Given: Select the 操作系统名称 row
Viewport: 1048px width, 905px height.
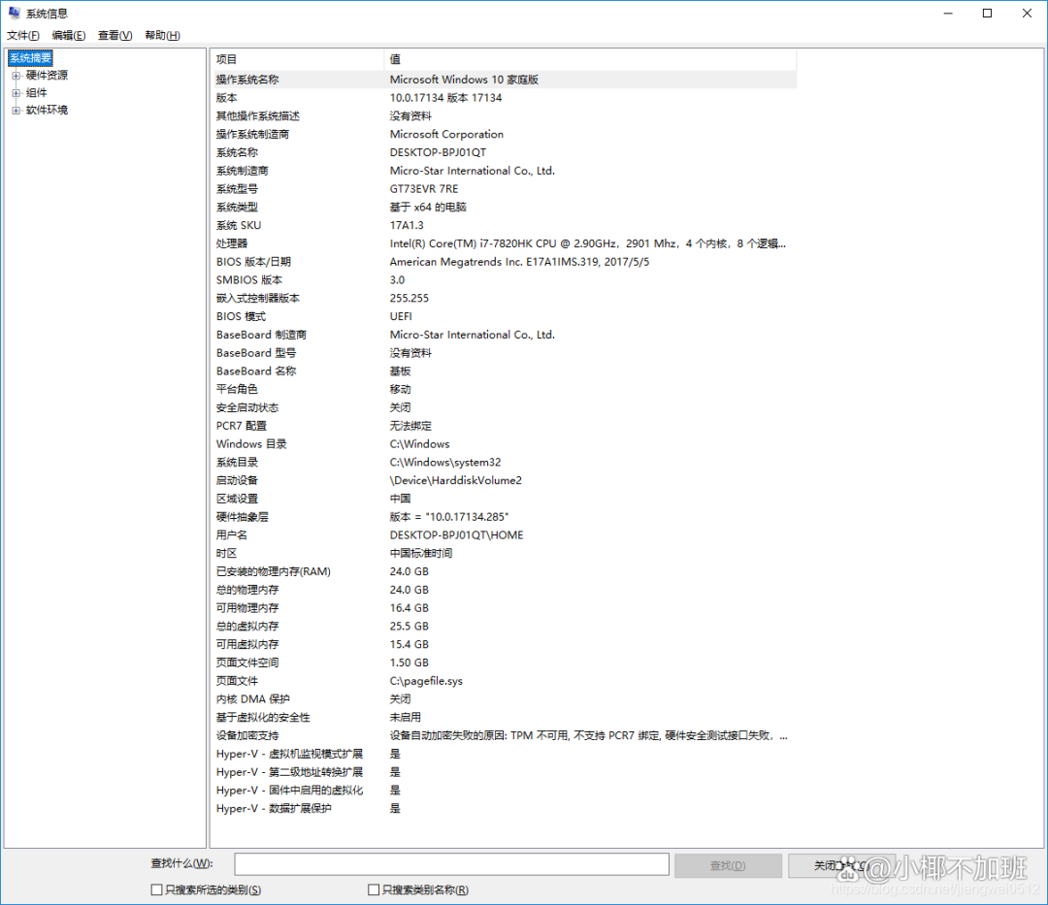Looking at the screenshot, I should click(x=247, y=80).
